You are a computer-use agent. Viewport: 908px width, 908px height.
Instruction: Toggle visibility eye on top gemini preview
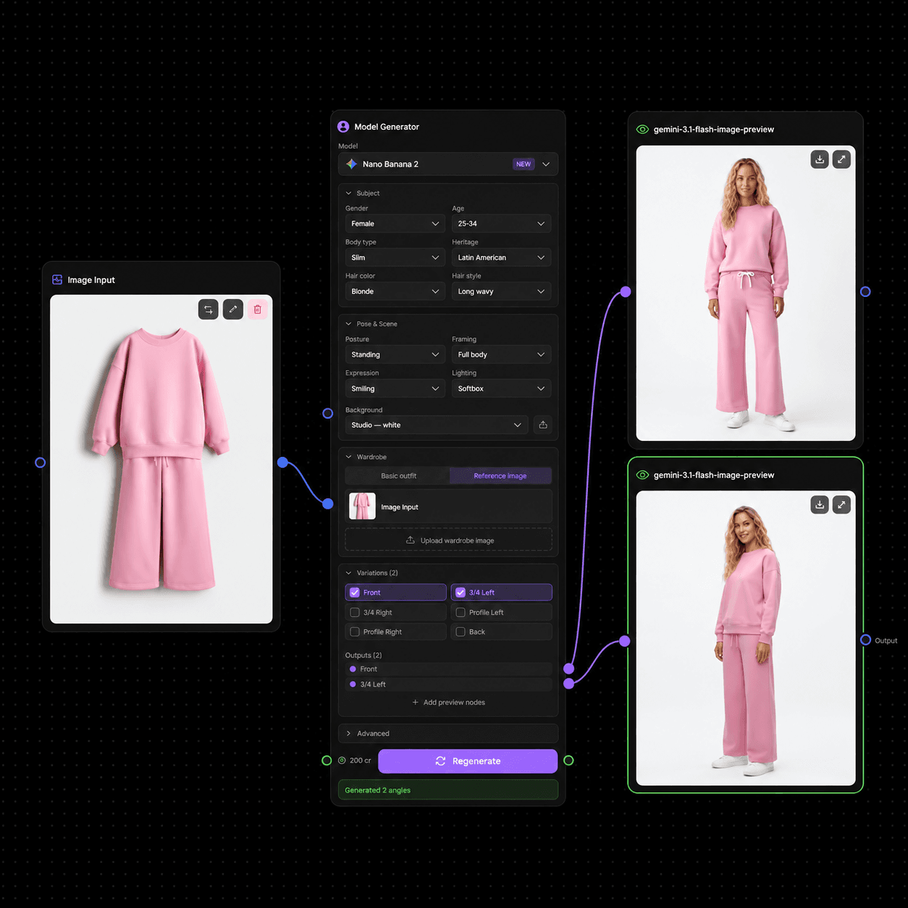(x=642, y=130)
